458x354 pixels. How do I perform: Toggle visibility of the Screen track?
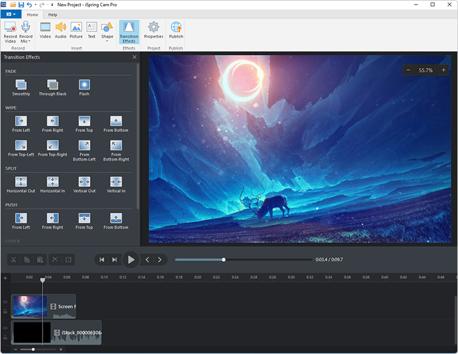pos(5,302)
